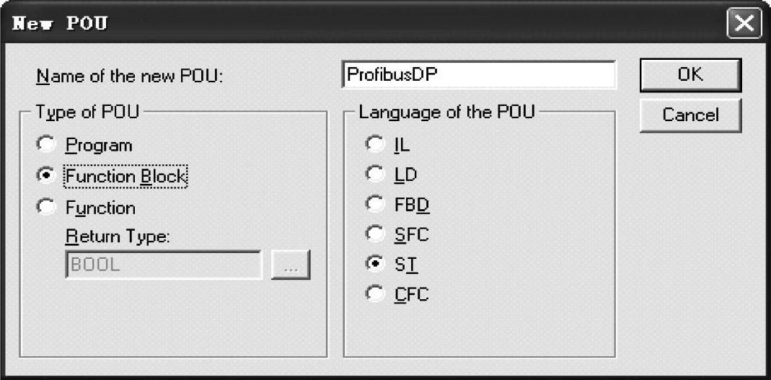Select the SFC language radio button
771x380 pixels.
click(x=376, y=234)
